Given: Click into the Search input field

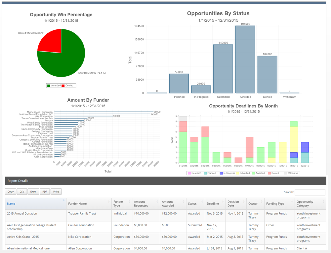Looking at the screenshot, I should [x=310, y=192].
